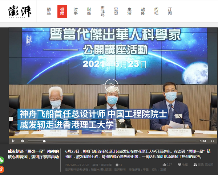Open the 战疫 section
Viewport: 218px width, 175px height.
pyautogui.click(x=143, y=11)
